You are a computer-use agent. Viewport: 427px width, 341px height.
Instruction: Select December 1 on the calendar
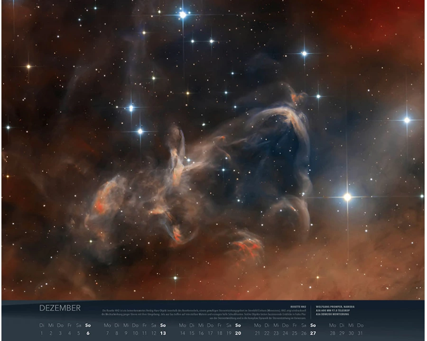click(x=42, y=333)
